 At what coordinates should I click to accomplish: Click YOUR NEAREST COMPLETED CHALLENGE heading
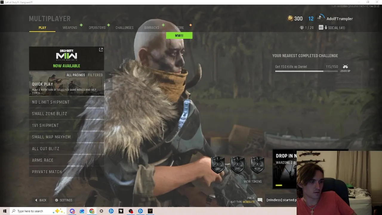pyautogui.click(x=305, y=56)
